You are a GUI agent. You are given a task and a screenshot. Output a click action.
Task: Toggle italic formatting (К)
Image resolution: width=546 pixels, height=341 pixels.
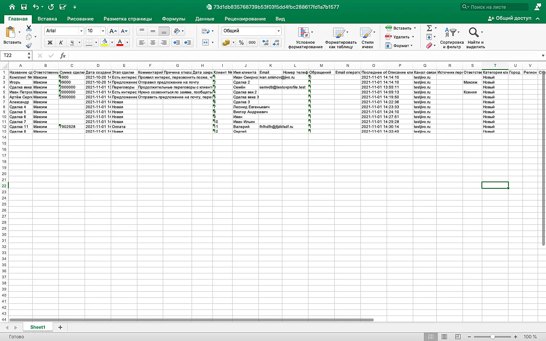(61, 43)
